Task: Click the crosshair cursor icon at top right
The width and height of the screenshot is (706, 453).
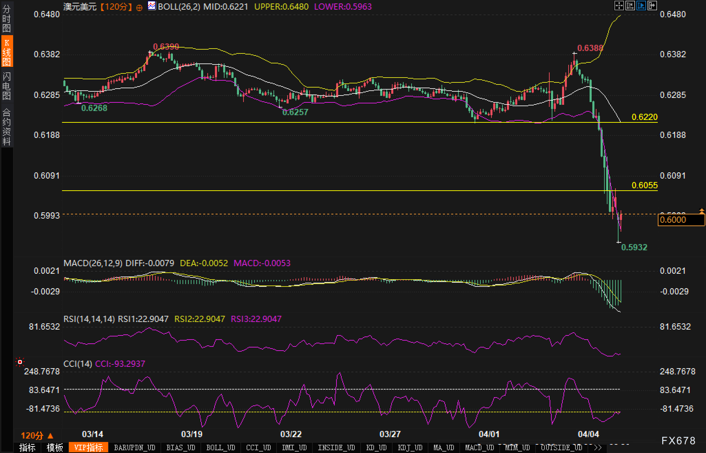Action: [x=619, y=6]
